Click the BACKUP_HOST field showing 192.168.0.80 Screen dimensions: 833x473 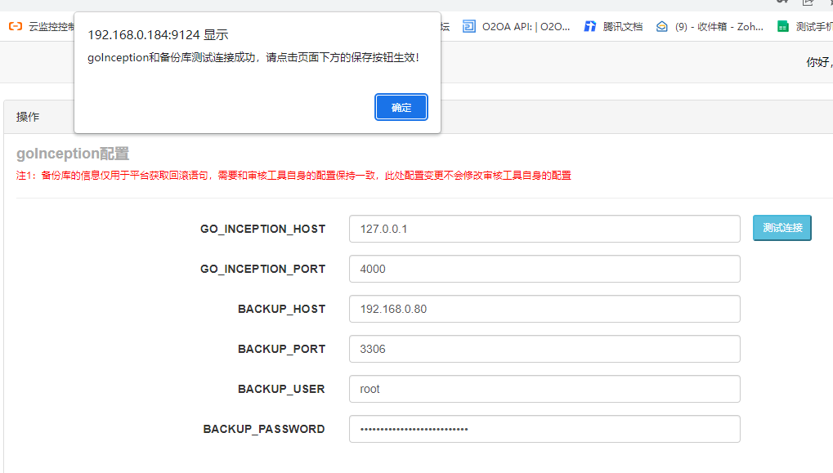[544, 309]
